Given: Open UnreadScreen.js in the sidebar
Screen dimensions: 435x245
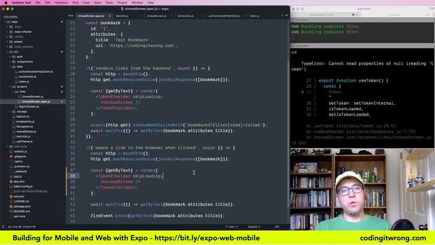Looking at the screenshot, I should [33, 97].
